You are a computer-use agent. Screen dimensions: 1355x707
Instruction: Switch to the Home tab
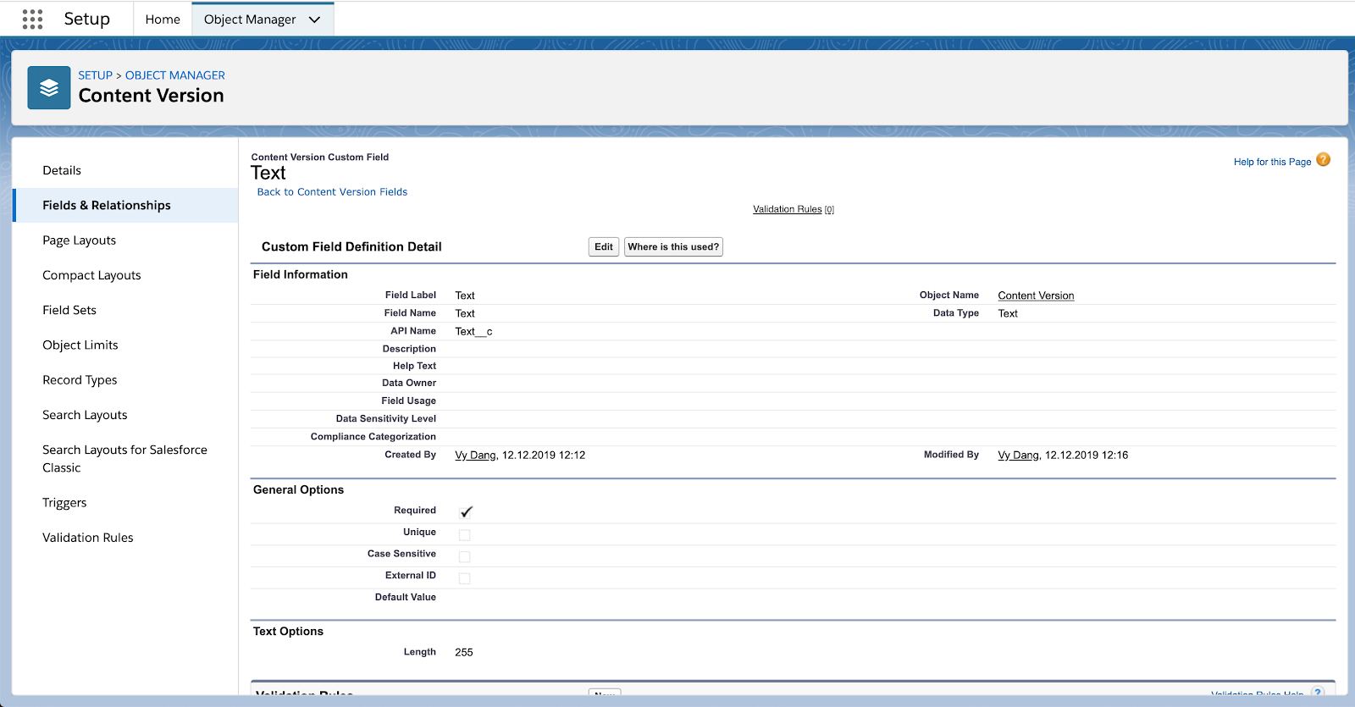[163, 19]
